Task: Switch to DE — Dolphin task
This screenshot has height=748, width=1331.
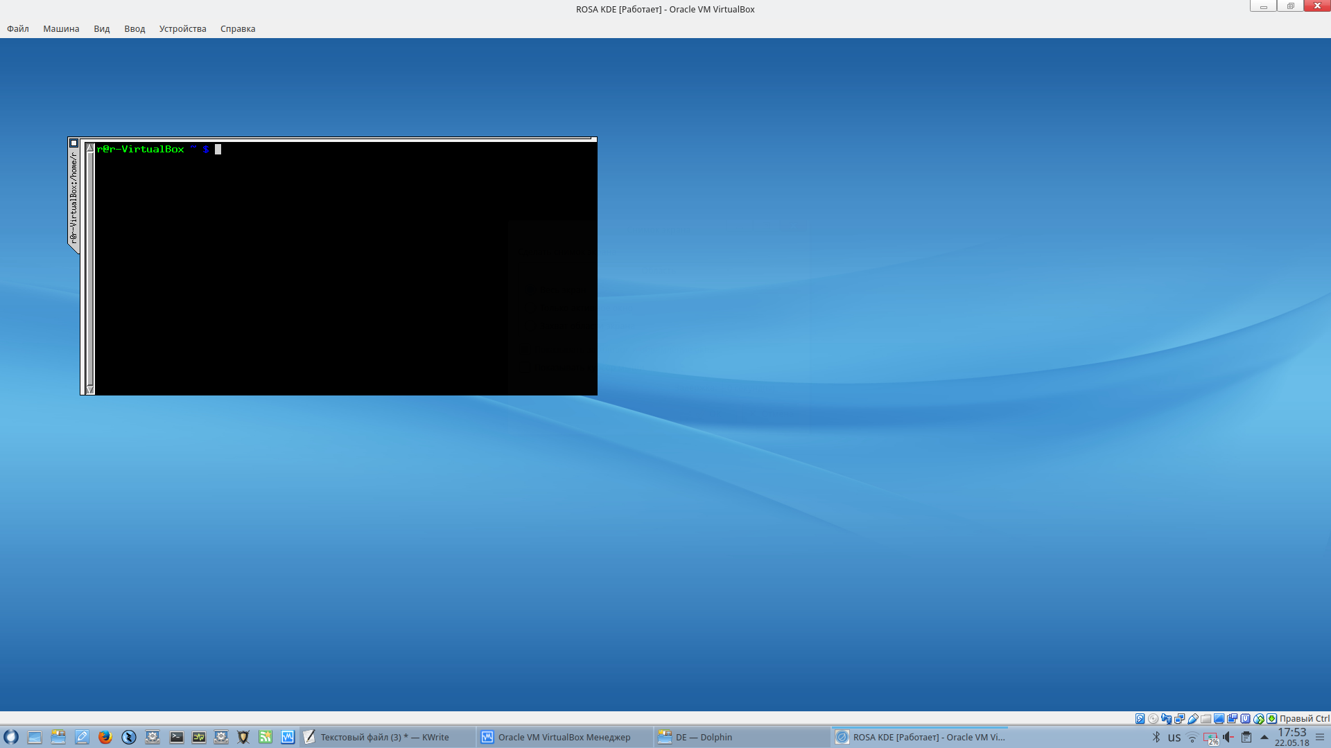Action: [703, 737]
